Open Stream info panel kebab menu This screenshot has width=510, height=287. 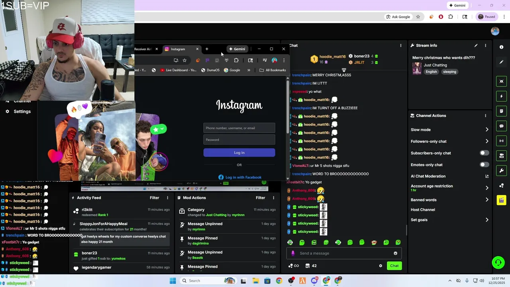click(x=485, y=45)
